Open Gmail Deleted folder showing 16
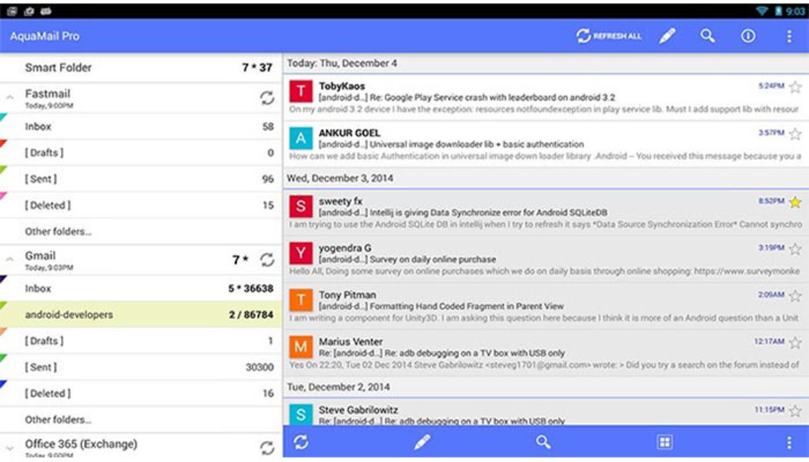809x462 pixels. 141,393
